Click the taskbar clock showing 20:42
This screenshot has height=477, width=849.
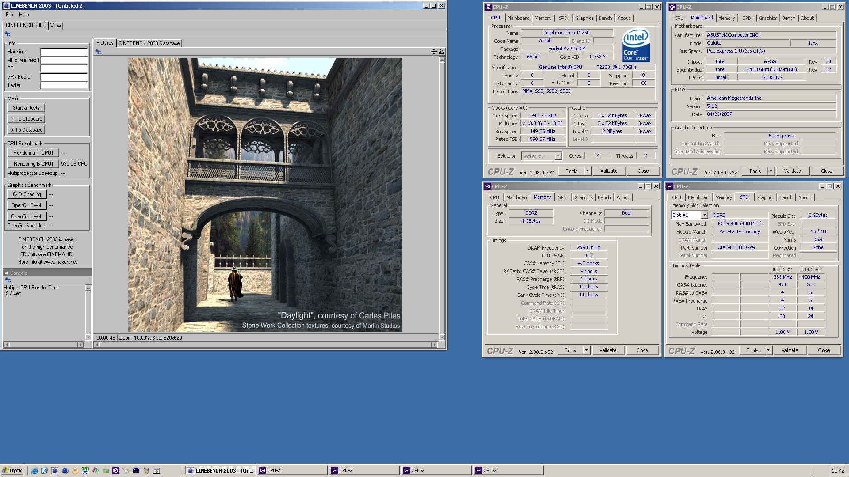pyautogui.click(x=838, y=471)
